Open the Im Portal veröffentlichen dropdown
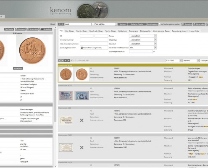Screen dimensions: 208x168 click(x=143, y=48)
